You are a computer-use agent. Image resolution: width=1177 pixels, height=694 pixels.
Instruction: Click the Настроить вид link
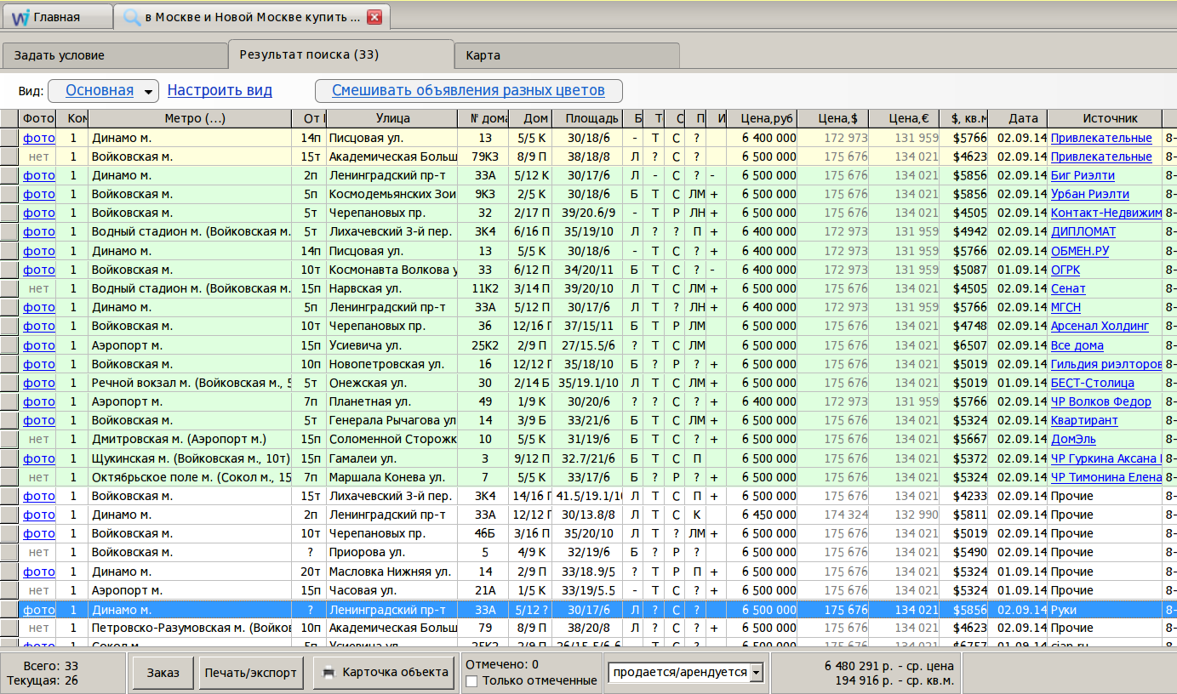coord(220,91)
